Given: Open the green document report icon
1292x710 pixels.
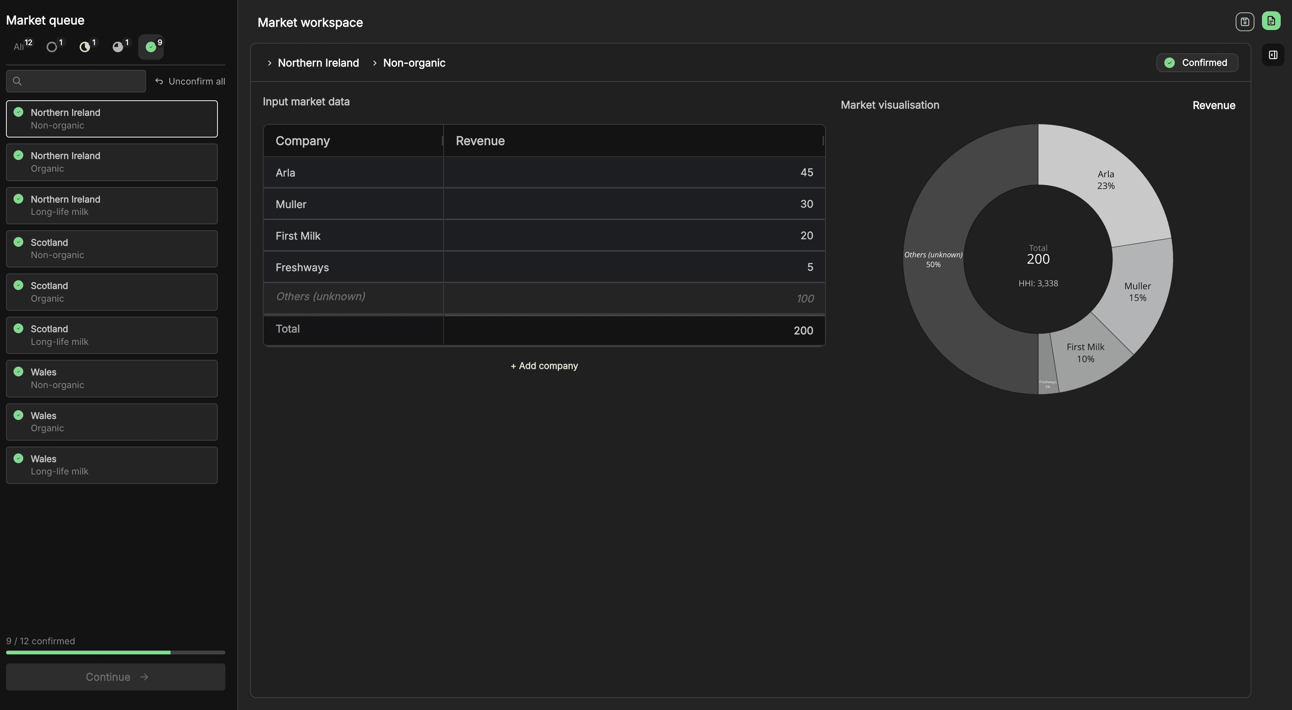Looking at the screenshot, I should click(1271, 21).
